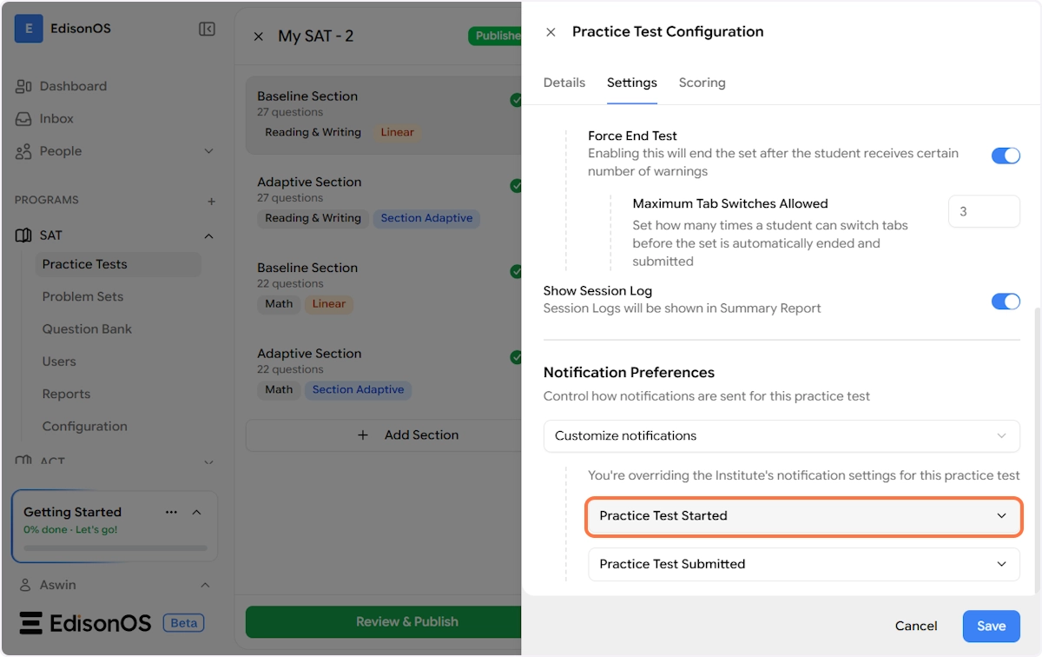Turn off Show Session Log toggle
The height and width of the screenshot is (657, 1042).
pyautogui.click(x=1006, y=302)
